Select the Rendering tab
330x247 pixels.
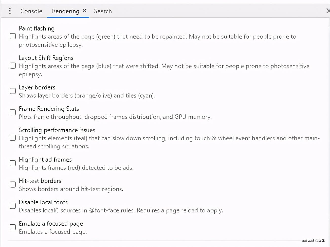pos(65,11)
